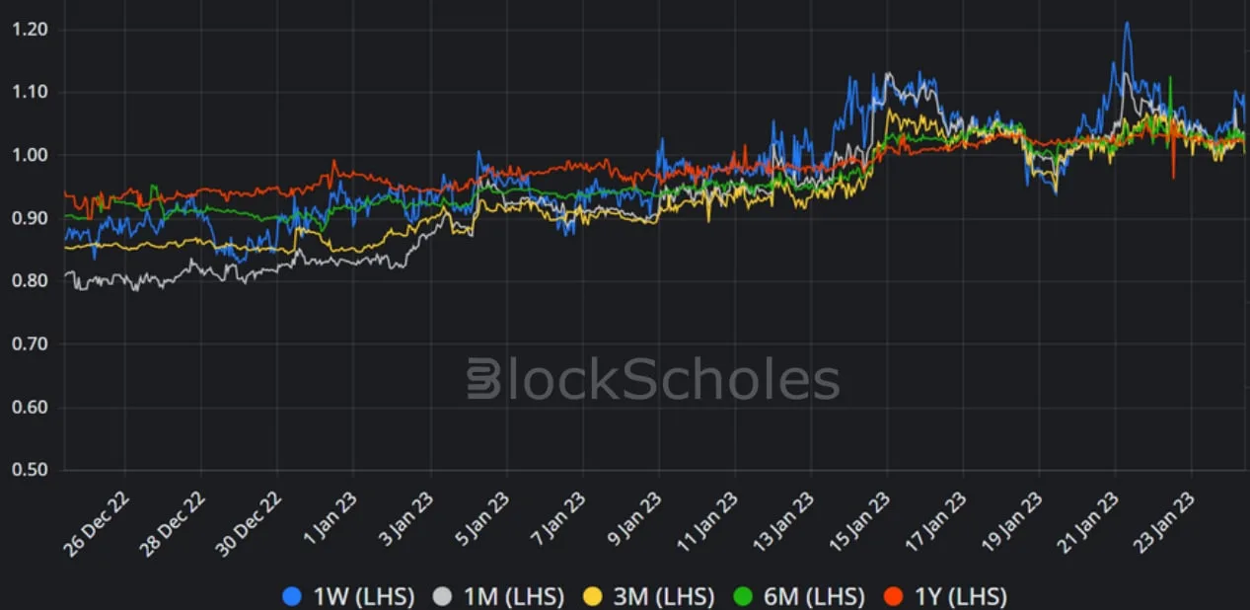The height and width of the screenshot is (610, 1250).
Task: Click the 0.50 y-axis label
Action: (30, 470)
